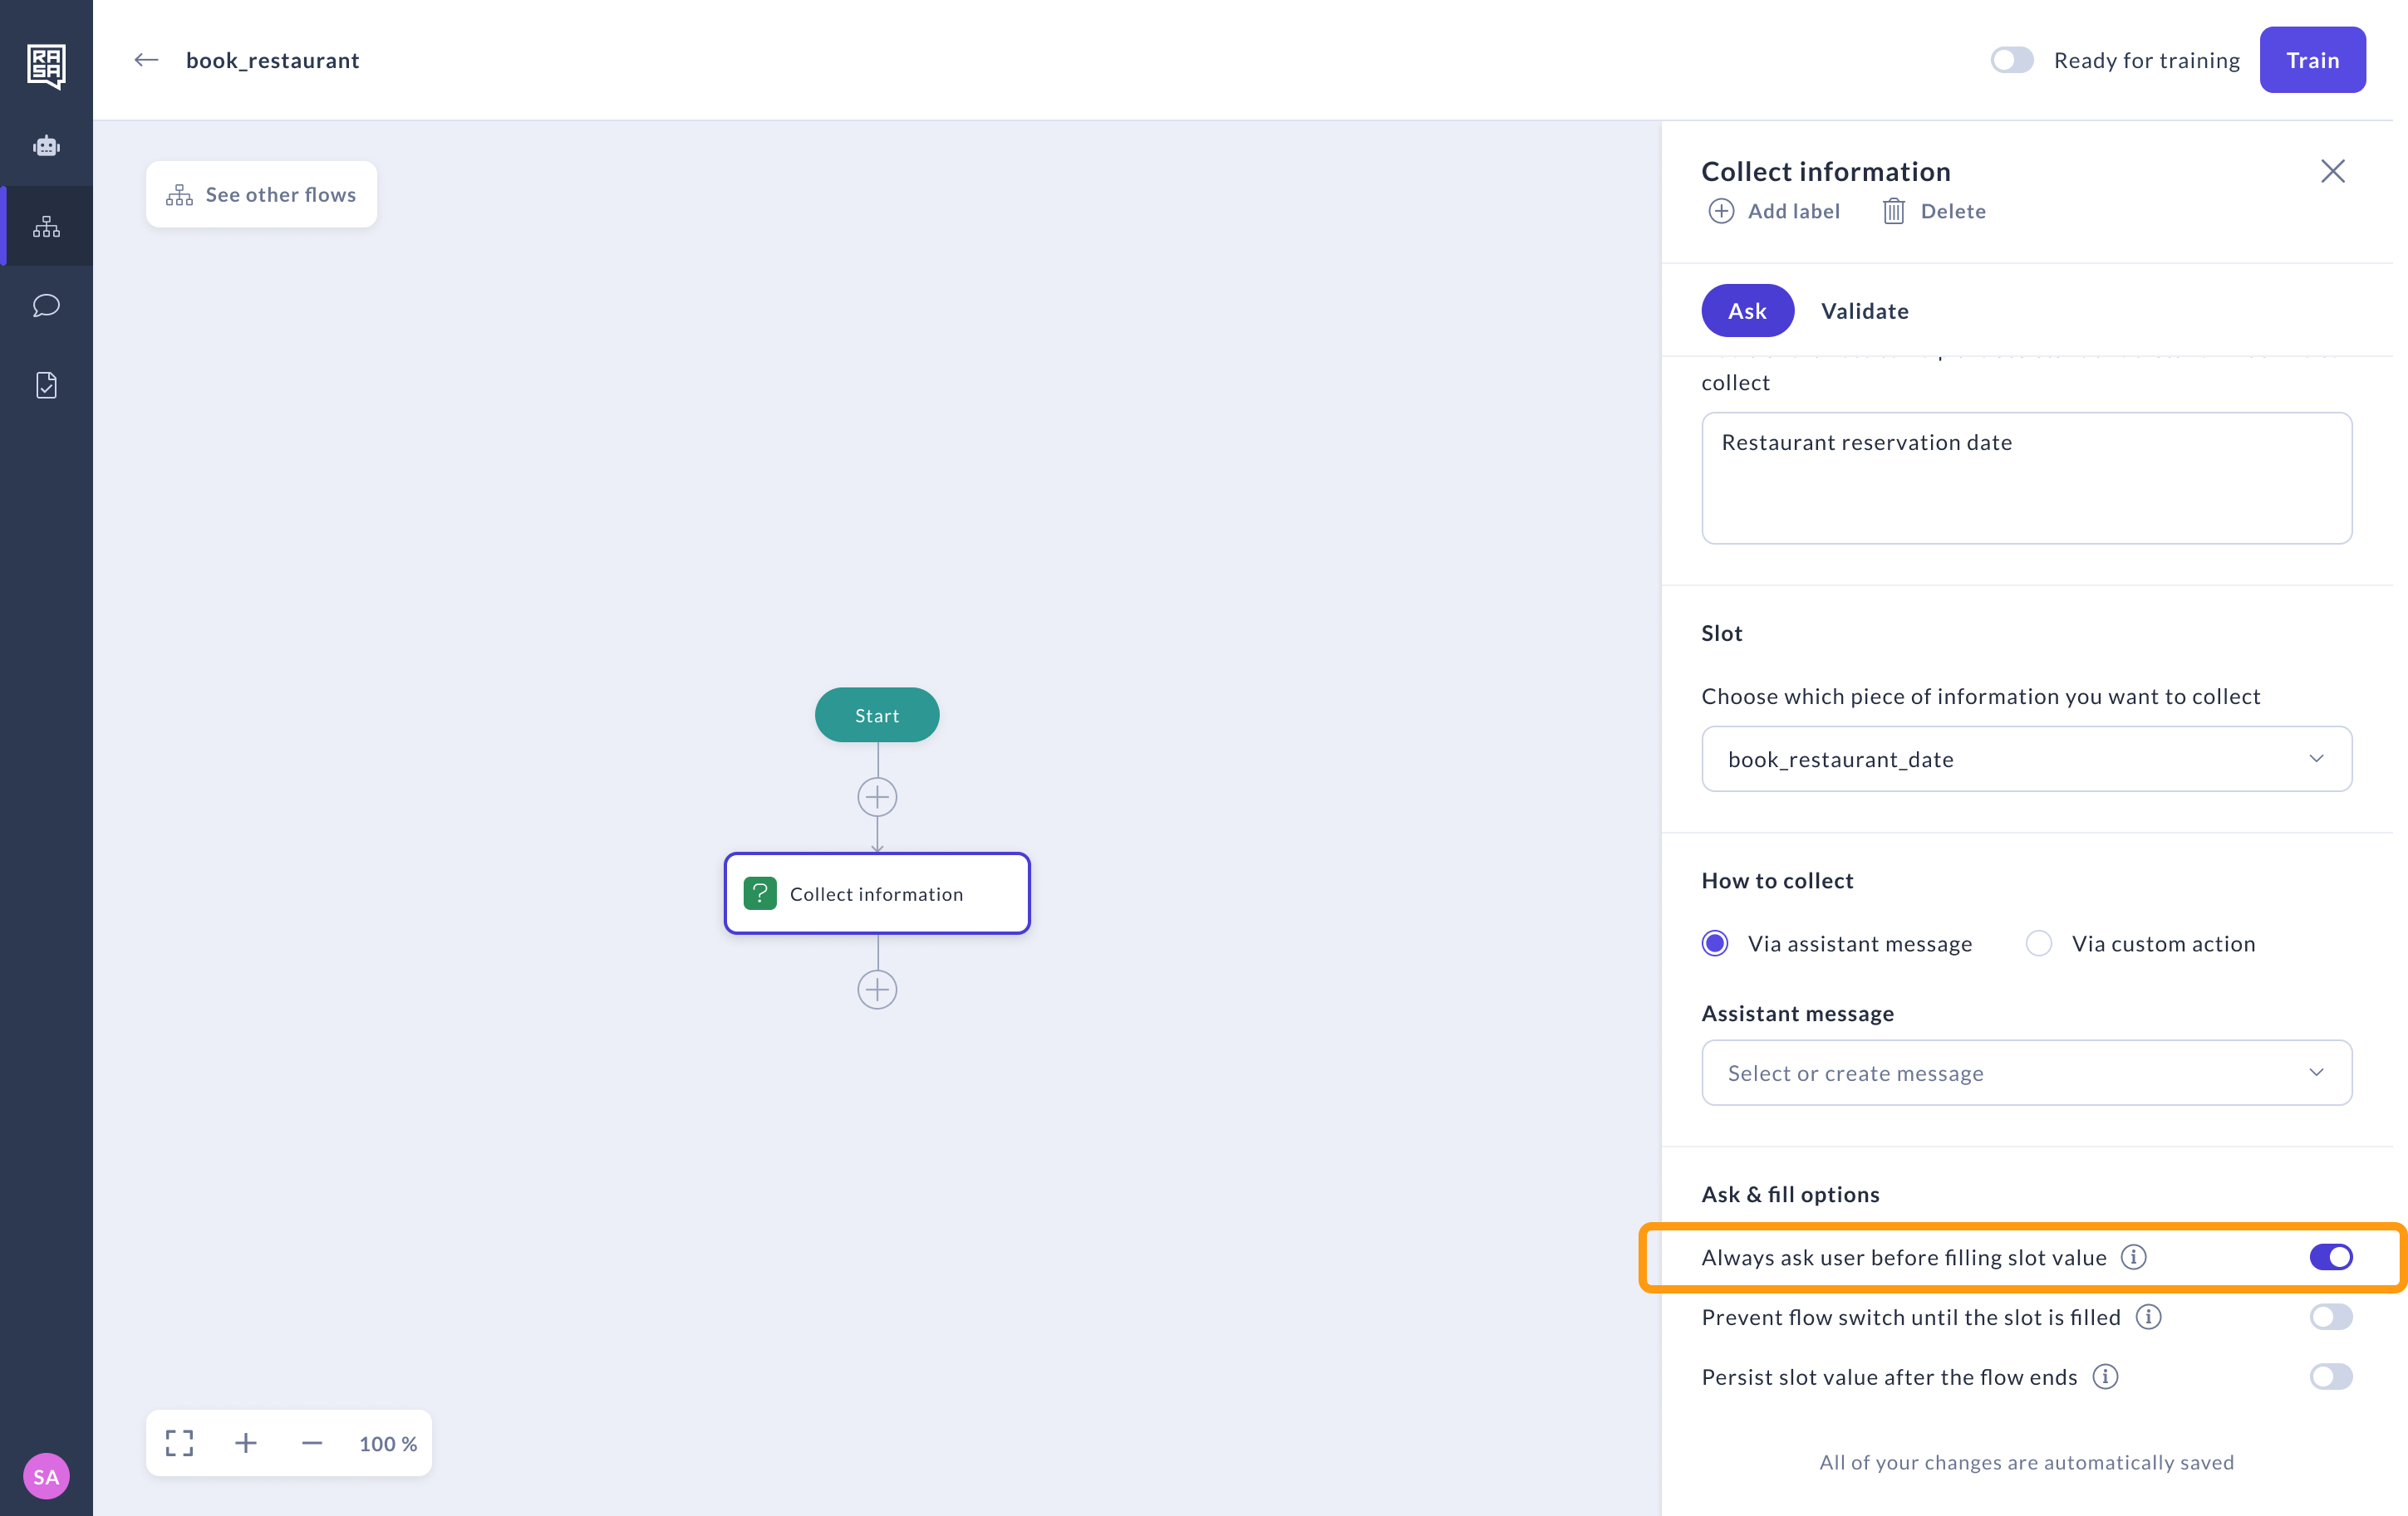Select the Via custom action radio button
Viewport: 2408px width, 1516px height.
2039,942
